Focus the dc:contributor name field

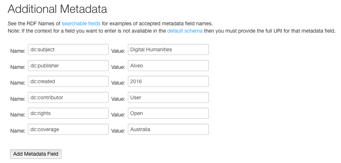pyautogui.click(x=68, y=97)
